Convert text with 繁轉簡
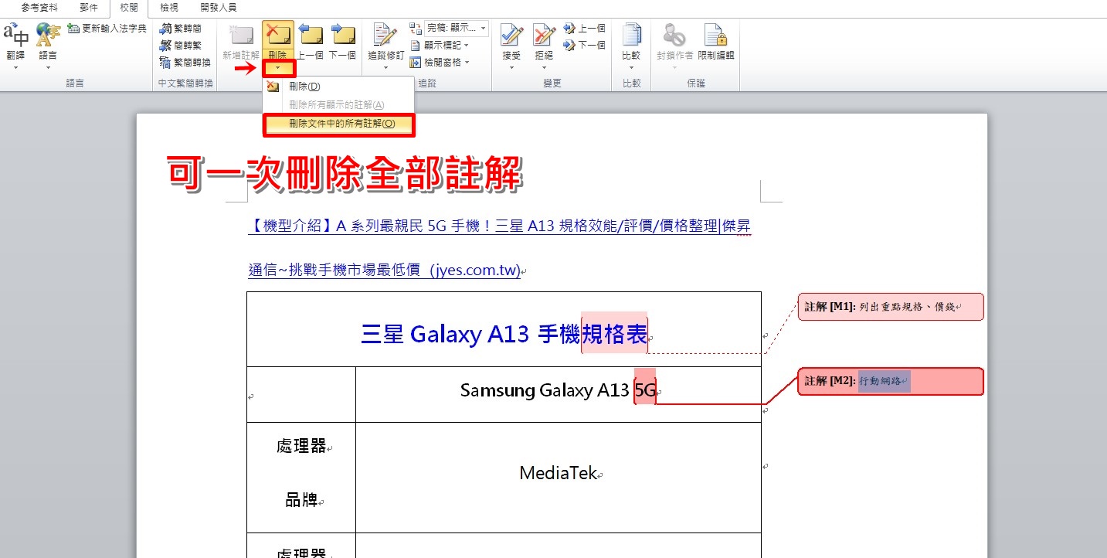Viewport: 1107px width, 558px height. 181,29
